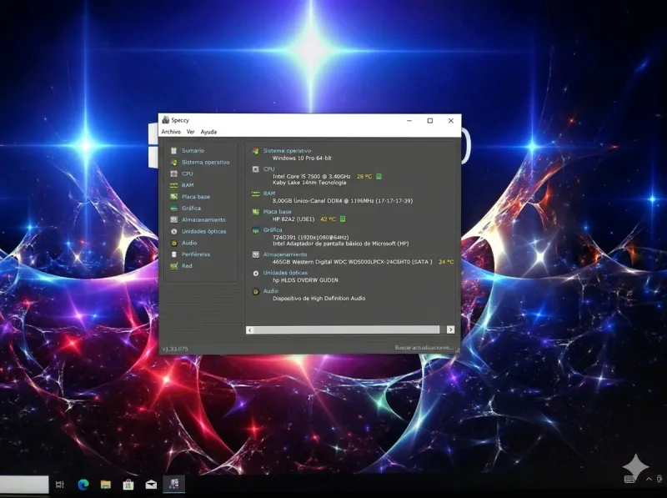Screen dimensions: 667x498
Task: Open the Archivo menu
Action: coord(171,132)
